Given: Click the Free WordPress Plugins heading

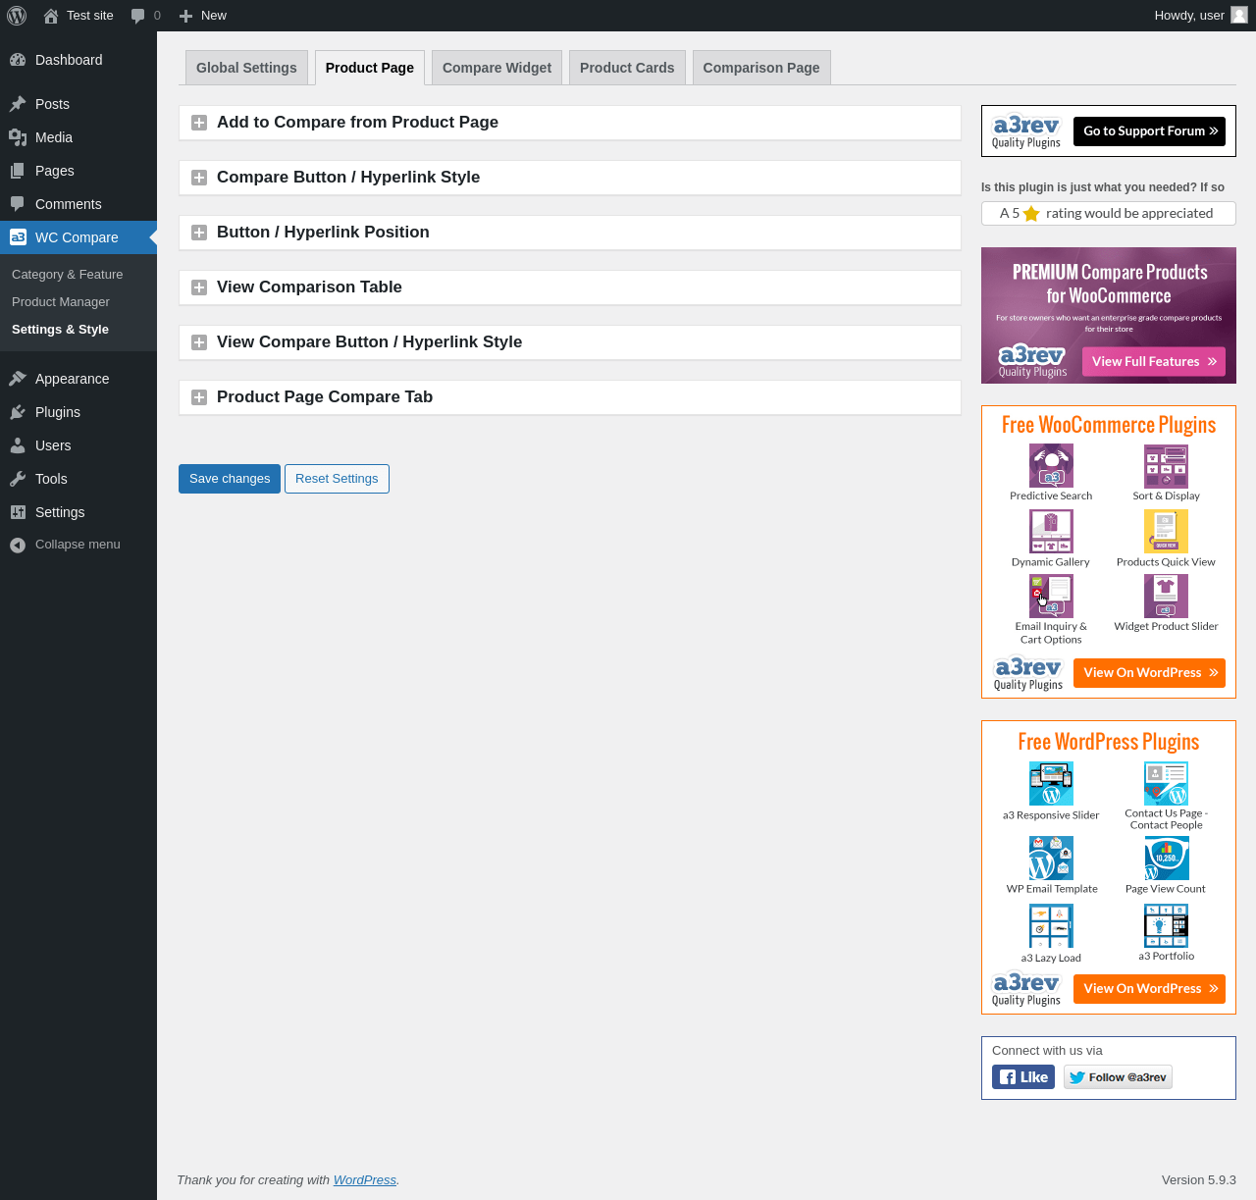Looking at the screenshot, I should point(1109,742).
